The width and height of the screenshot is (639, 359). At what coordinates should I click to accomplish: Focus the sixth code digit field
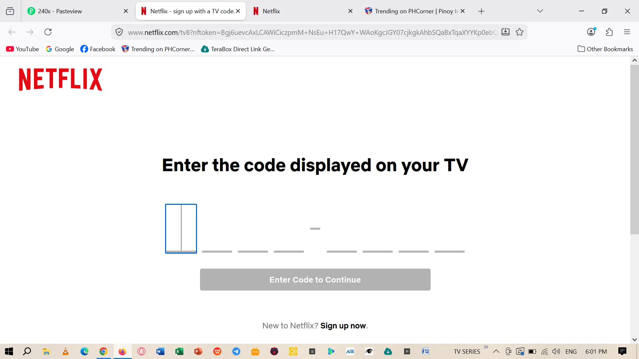(378, 229)
